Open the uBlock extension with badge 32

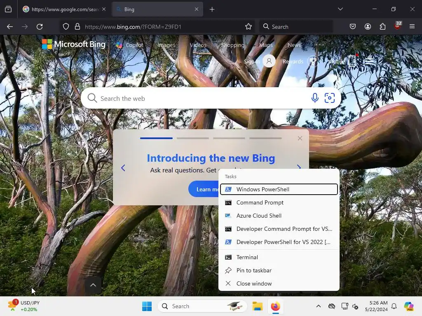coord(398,26)
